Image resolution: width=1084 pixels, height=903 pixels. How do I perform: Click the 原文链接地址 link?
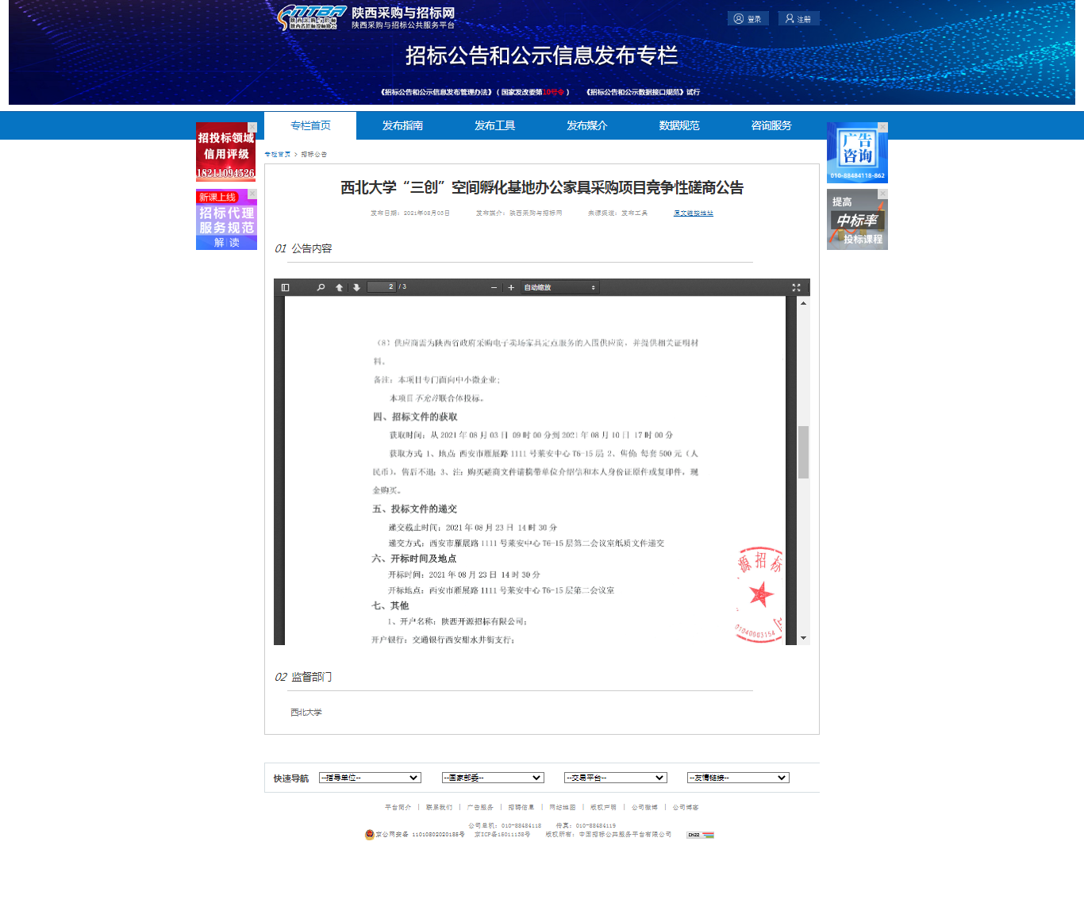[694, 213]
